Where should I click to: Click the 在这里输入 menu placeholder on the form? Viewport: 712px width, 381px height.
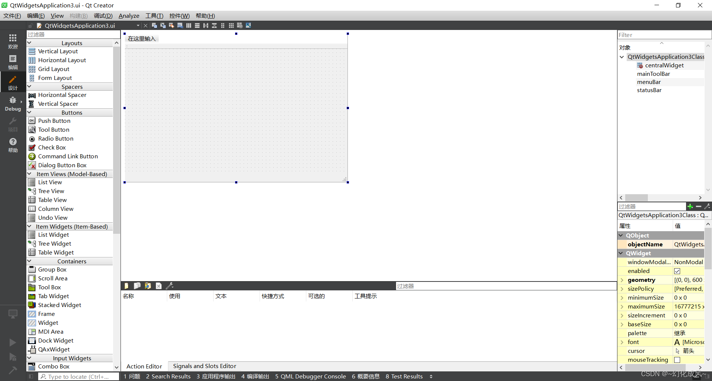pos(142,38)
